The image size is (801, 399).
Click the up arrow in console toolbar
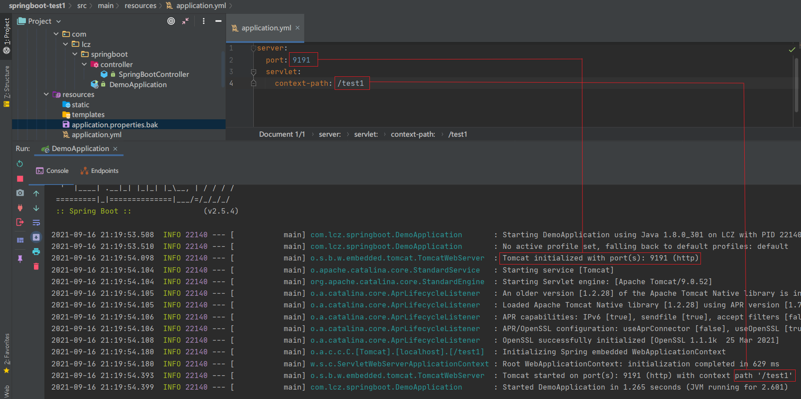click(36, 193)
